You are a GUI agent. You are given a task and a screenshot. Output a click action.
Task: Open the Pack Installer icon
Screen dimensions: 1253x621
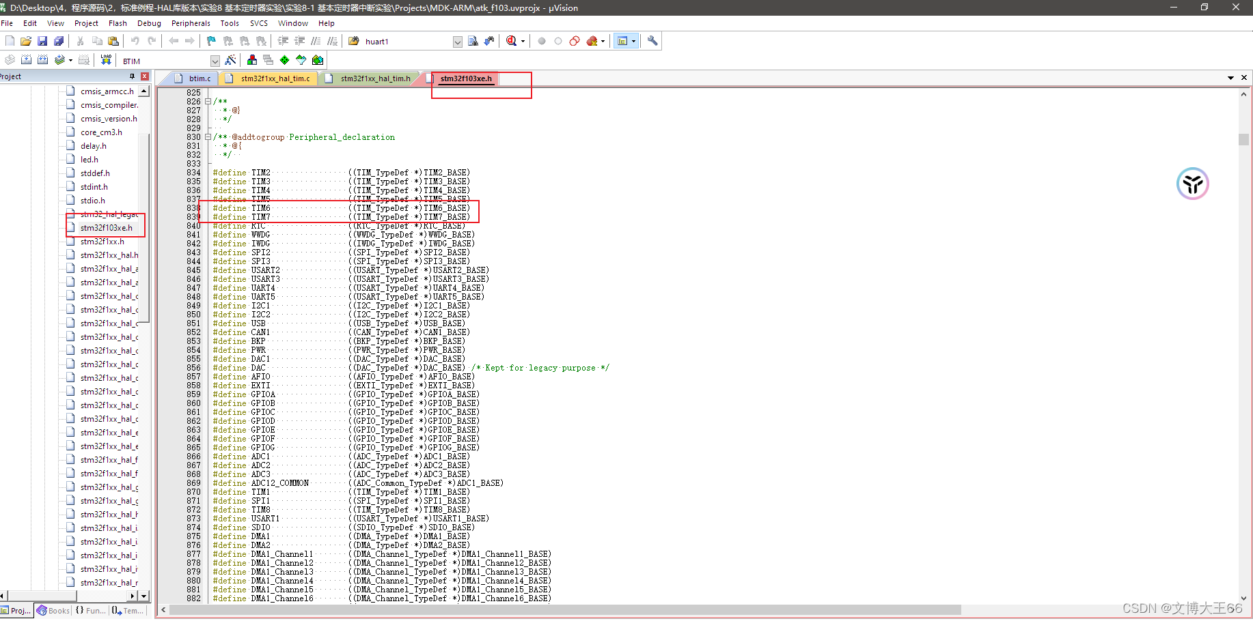pos(318,60)
